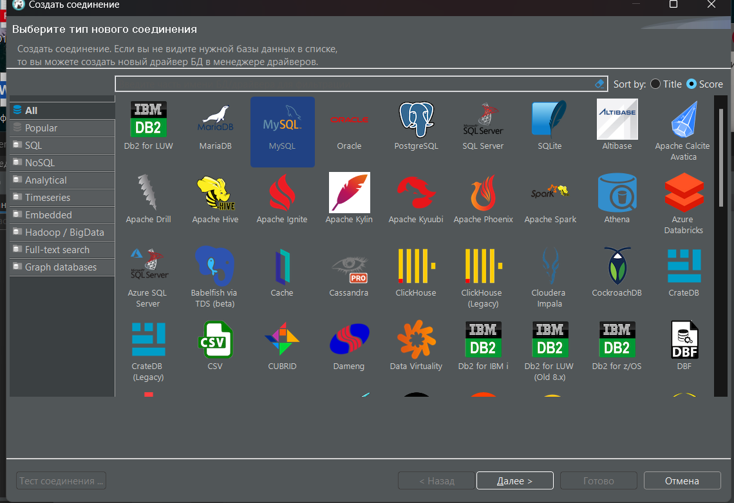Screen dimensions: 734x503
Task: Pick the Apache Spark icon
Action: click(550, 191)
